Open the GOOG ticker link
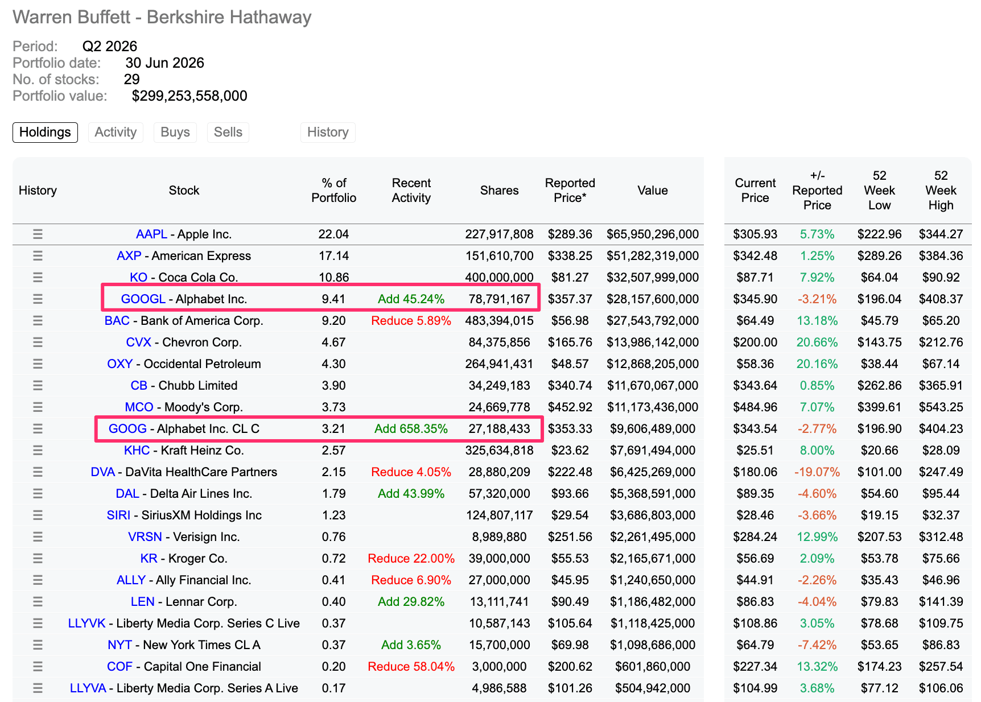The height and width of the screenshot is (702, 981). coord(127,428)
